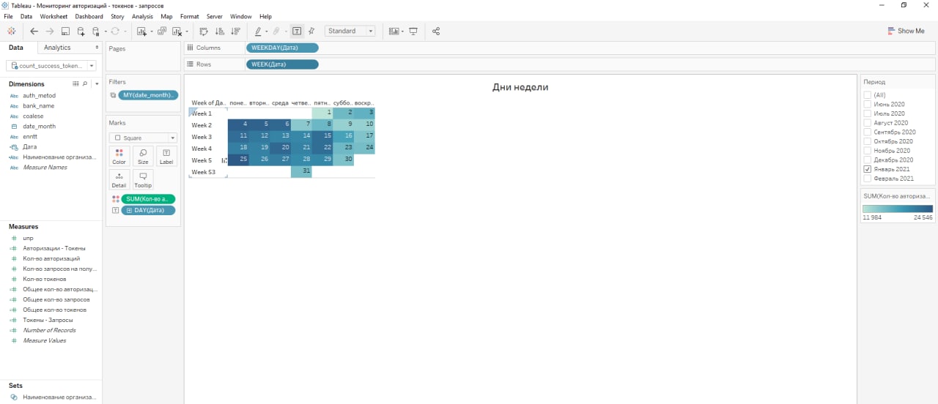
Task: Check the Февраль 2021 filter box
Action: (x=868, y=178)
